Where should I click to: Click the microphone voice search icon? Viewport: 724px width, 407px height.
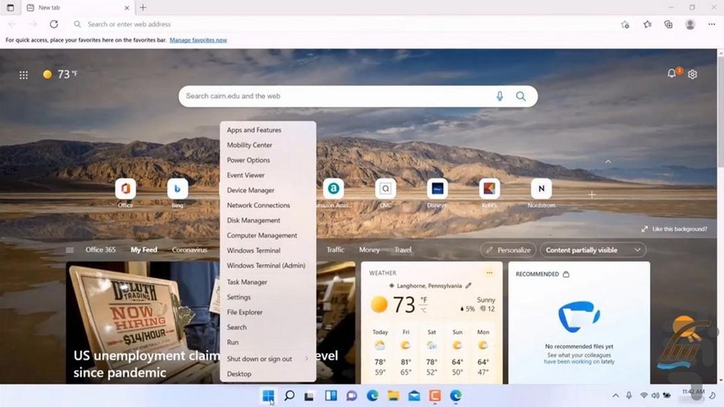click(500, 96)
